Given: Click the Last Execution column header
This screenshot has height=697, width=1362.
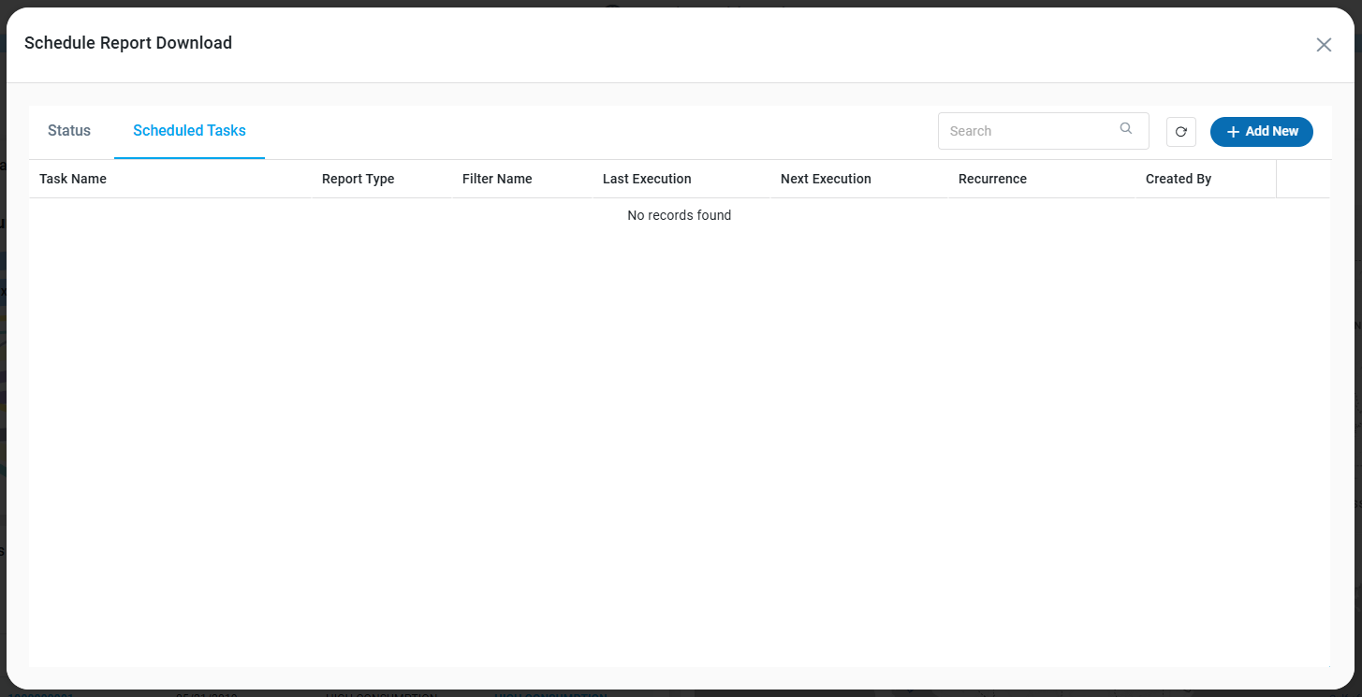Looking at the screenshot, I should (647, 179).
